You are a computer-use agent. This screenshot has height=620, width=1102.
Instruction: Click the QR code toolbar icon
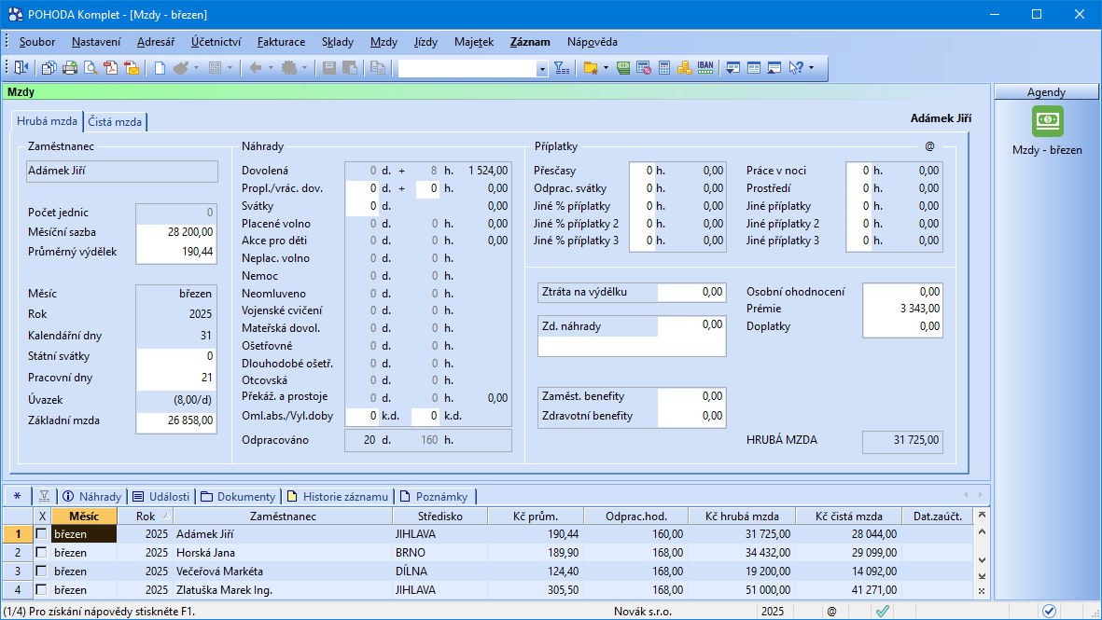pyautogui.click(x=215, y=68)
